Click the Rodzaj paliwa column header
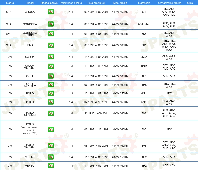Viewport: 198px width, 170px height. (49, 3)
